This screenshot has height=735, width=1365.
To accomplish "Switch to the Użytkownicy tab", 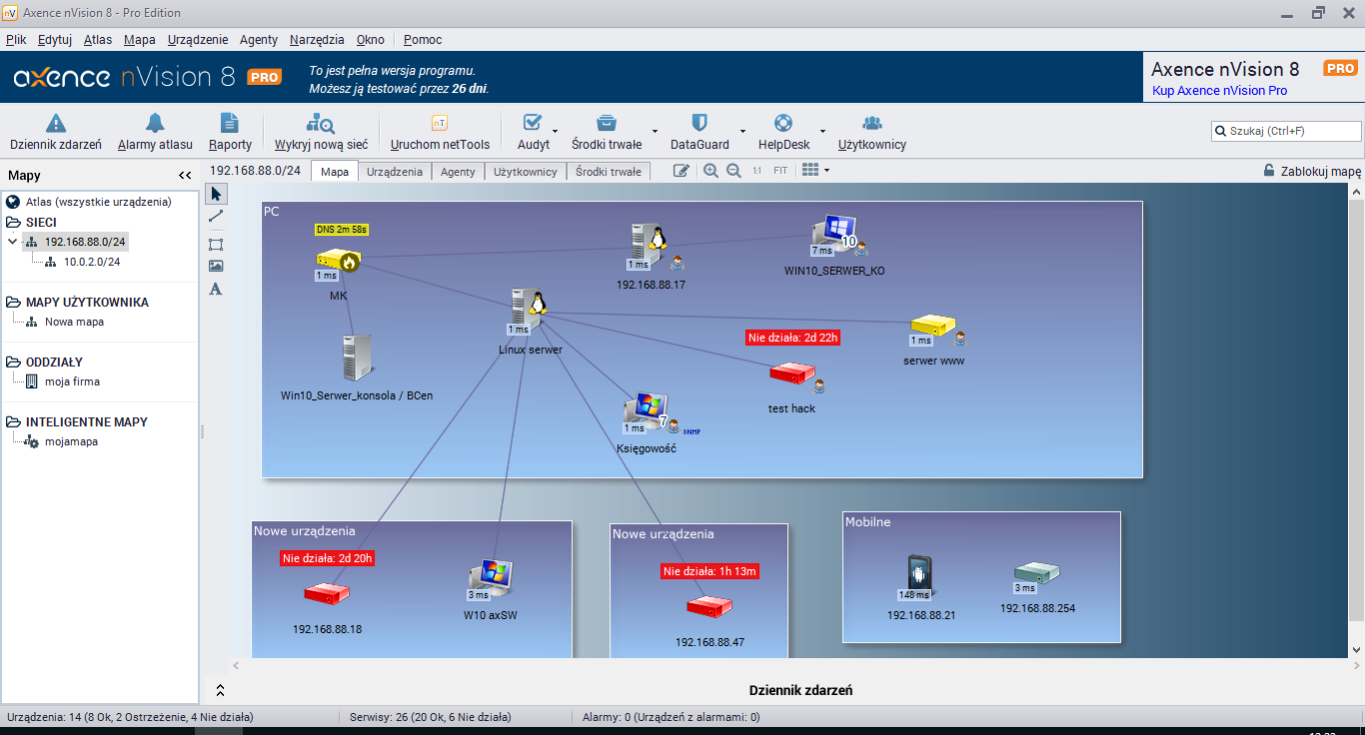I will point(525,172).
